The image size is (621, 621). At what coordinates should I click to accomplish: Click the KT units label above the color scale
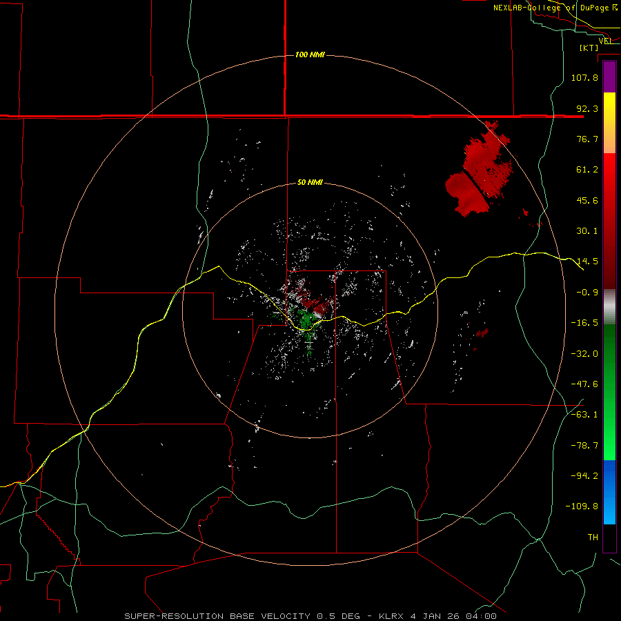[589, 48]
